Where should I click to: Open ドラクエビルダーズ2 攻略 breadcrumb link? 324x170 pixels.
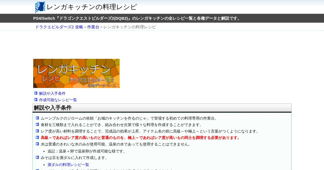[x=59, y=27]
